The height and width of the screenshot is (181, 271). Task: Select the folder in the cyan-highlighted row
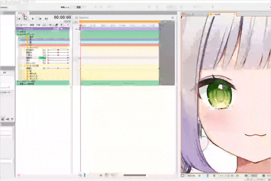coord(27,42)
